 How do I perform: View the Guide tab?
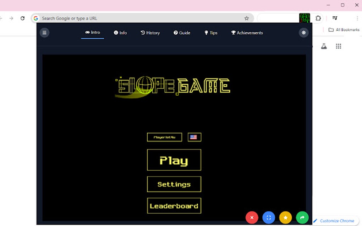point(182,33)
